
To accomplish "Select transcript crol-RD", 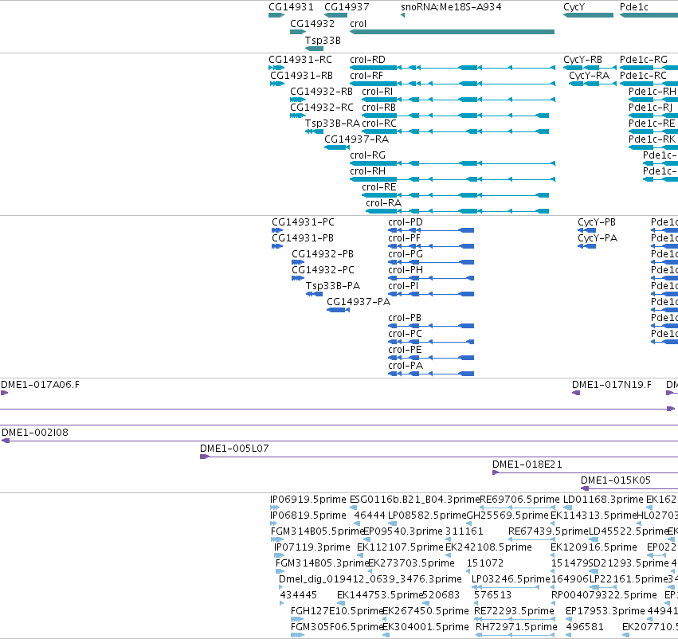I will pyautogui.click(x=453, y=68).
